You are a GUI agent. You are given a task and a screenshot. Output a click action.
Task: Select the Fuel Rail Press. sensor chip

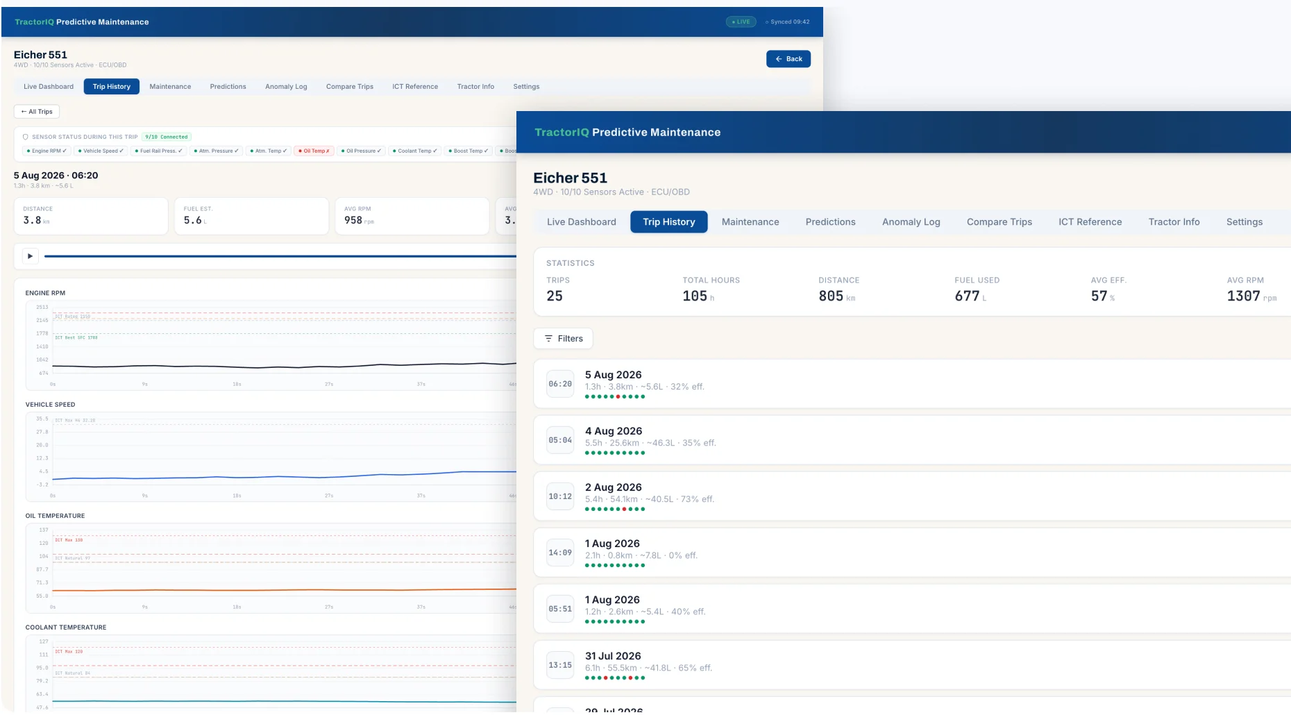click(x=158, y=151)
